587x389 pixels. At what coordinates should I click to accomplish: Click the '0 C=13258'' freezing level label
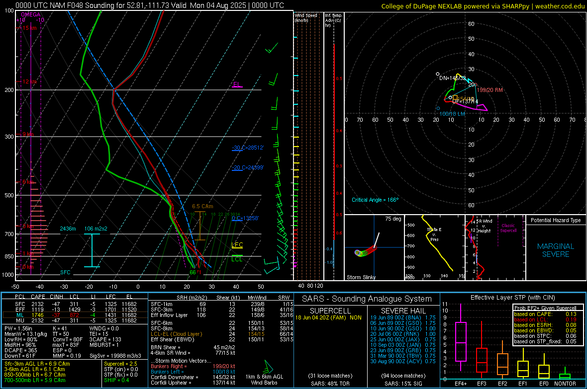pos(245,218)
